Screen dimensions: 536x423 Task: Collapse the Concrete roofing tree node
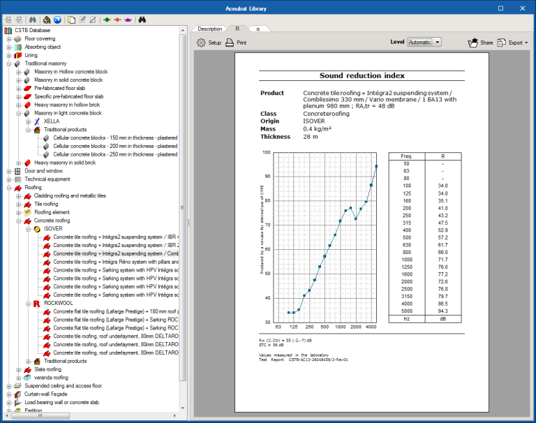pos(19,220)
